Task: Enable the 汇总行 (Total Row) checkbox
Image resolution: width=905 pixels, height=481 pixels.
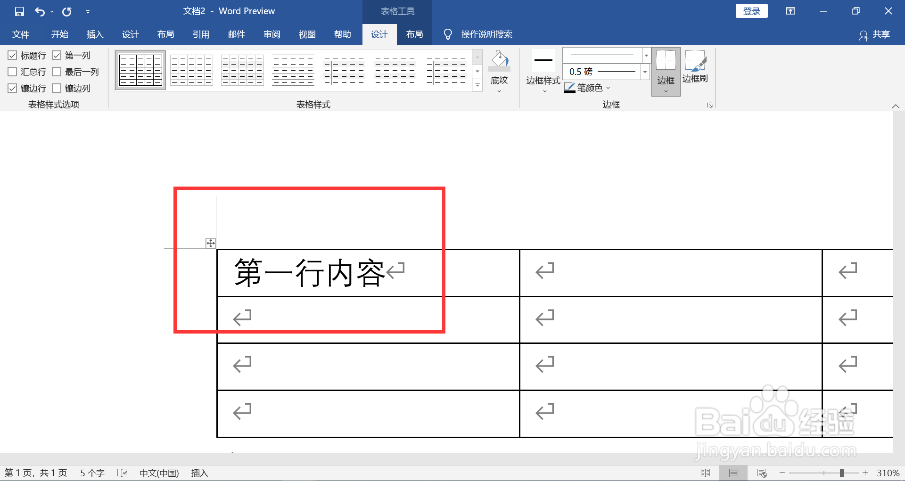Action: pyautogui.click(x=12, y=72)
